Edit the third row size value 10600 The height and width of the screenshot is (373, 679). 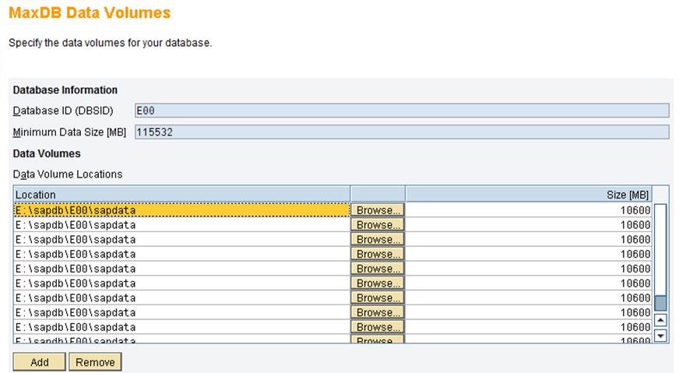pyautogui.click(x=635, y=240)
